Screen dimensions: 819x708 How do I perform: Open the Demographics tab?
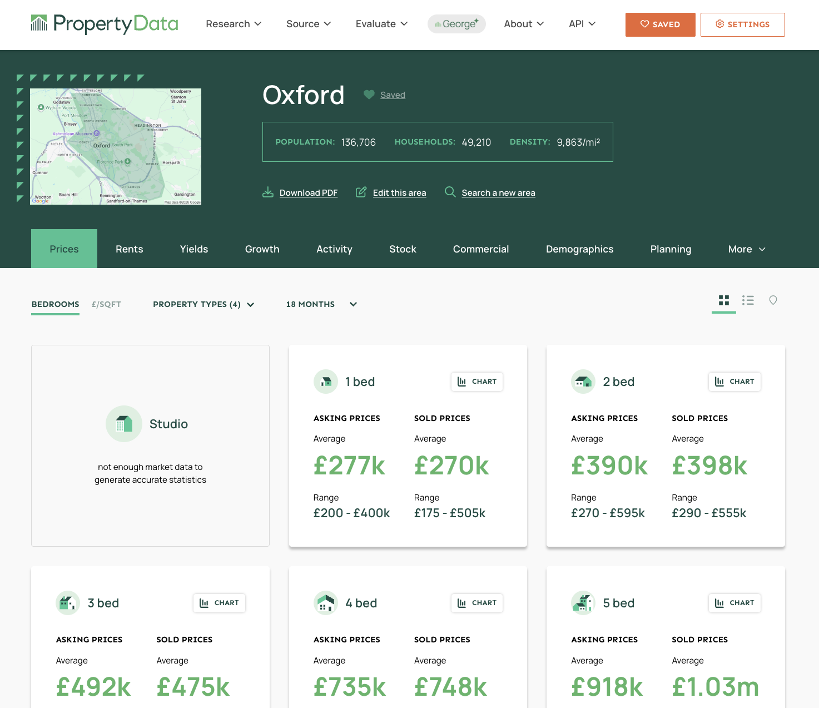[x=579, y=249]
